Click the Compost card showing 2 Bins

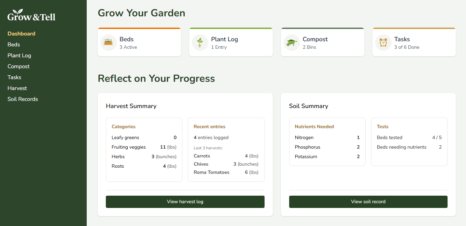(322, 42)
